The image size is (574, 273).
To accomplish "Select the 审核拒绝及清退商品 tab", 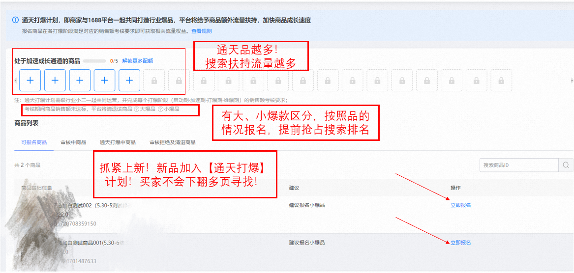I will pyautogui.click(x=172, y=142).
